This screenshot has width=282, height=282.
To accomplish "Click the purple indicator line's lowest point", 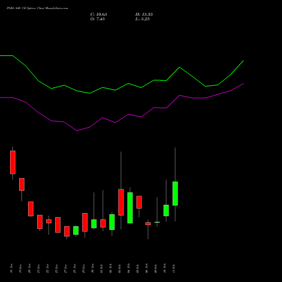I will 77,130.
